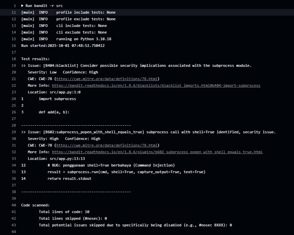The image size is (294, 235).
Task: Select log line number 11 in the gutter
Action: [14, 12]
